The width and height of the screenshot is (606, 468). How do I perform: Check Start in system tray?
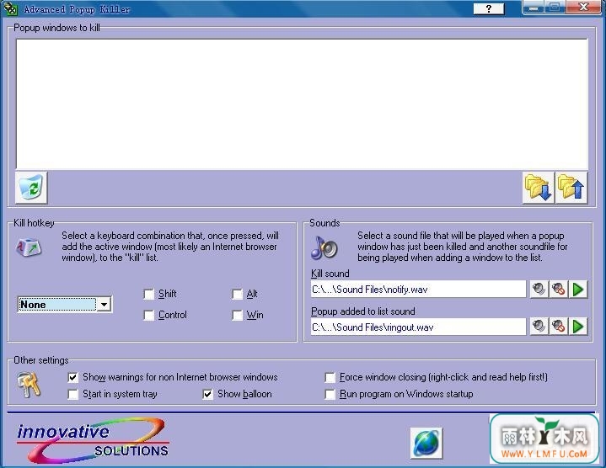(x=72, y=394)
